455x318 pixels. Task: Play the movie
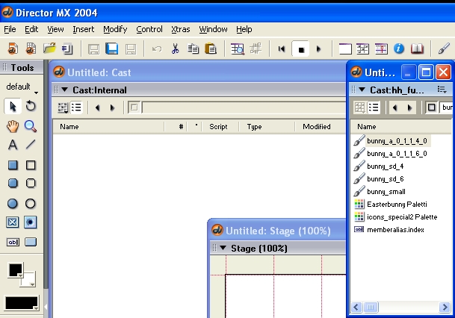coord(318,49)
